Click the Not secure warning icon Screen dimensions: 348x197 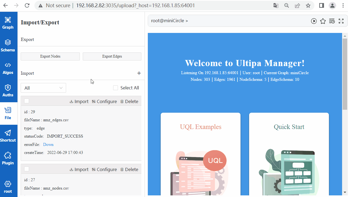point(41,5)
